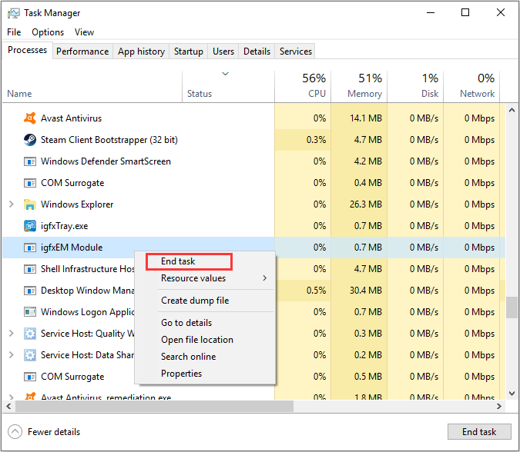
Task: Choose Search online in context menu
Action: pyautogui.click(x=205, y=357)
